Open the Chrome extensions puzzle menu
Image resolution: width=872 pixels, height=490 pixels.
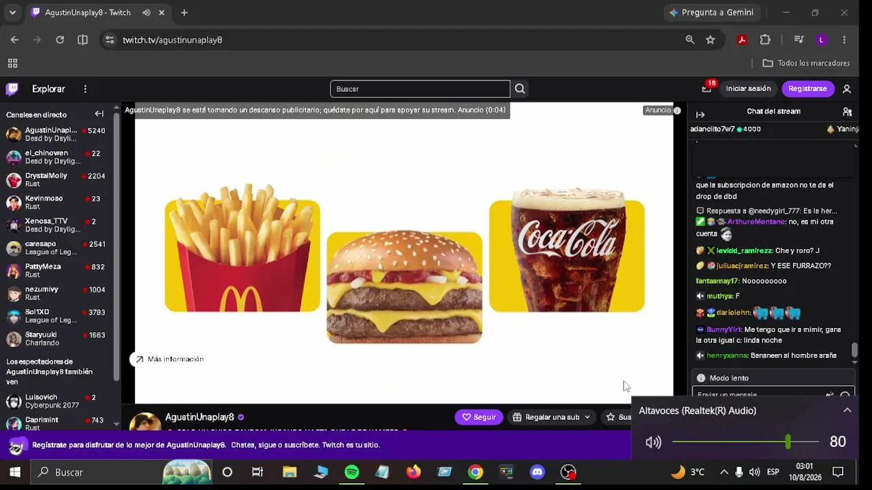[x=765, y=39]
